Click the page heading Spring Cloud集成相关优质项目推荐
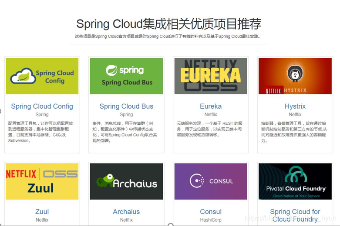 click(169, 24)
